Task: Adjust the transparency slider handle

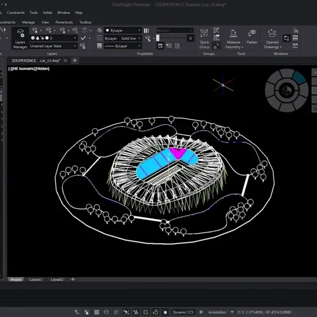Action: coord(158,38)
